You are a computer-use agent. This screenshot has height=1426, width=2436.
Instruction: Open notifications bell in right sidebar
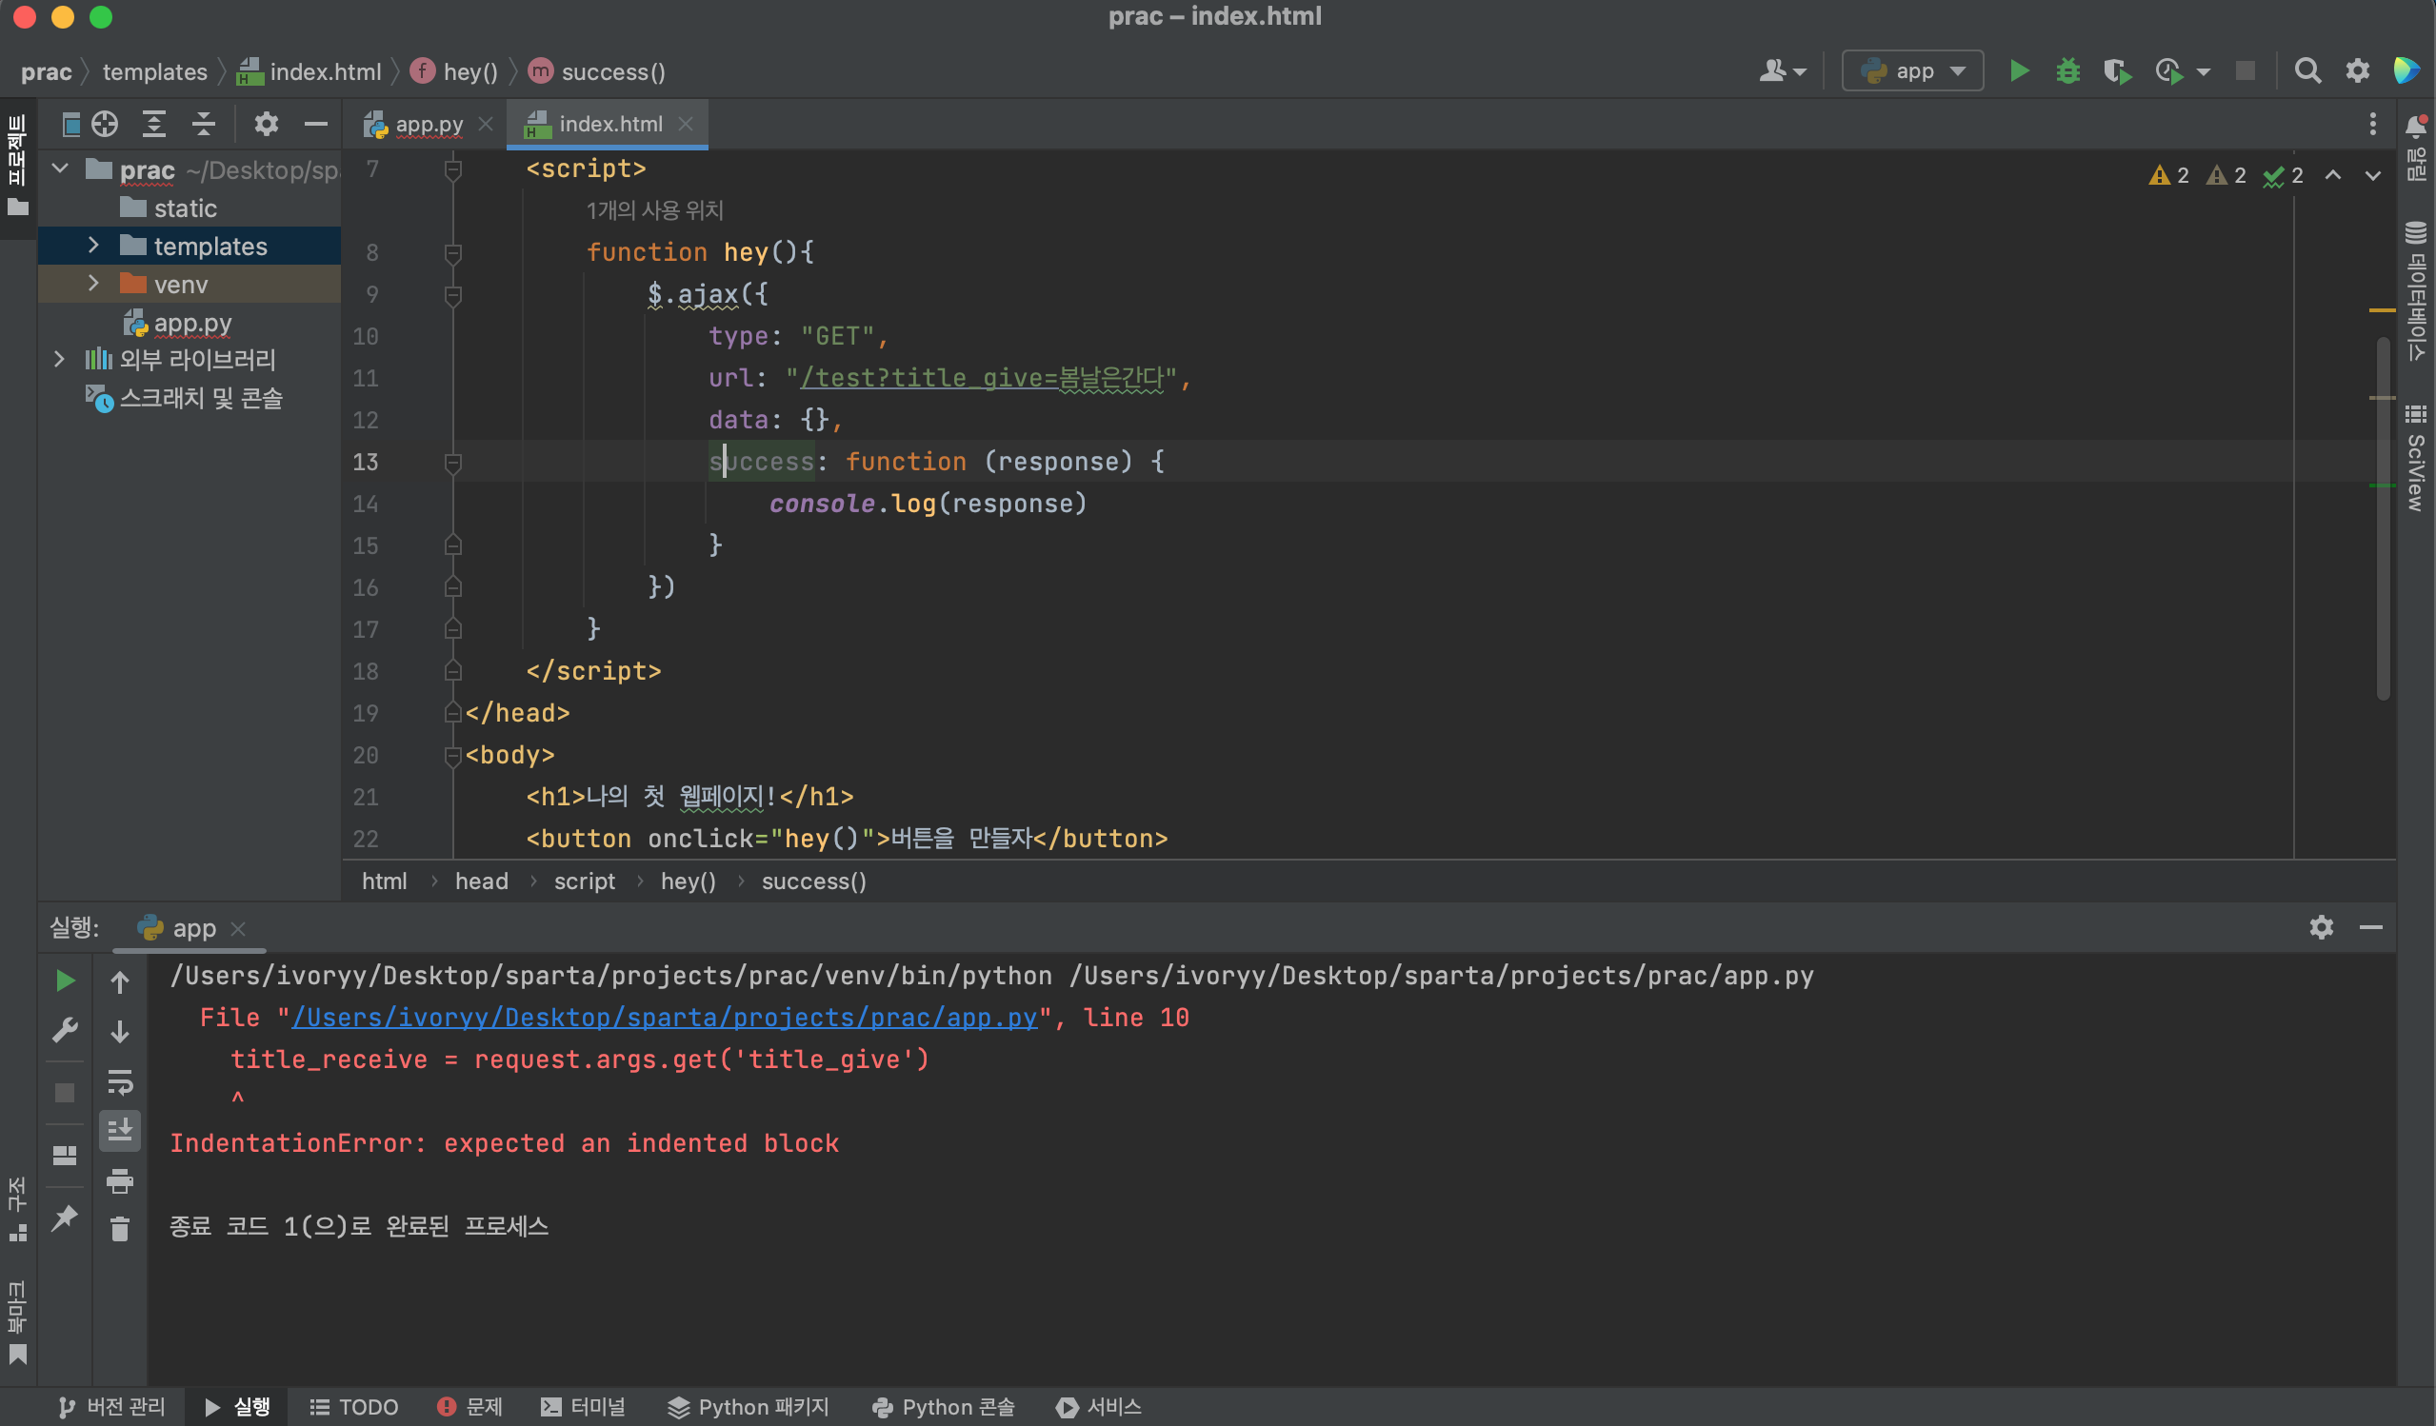click(x=2415, y=126)
